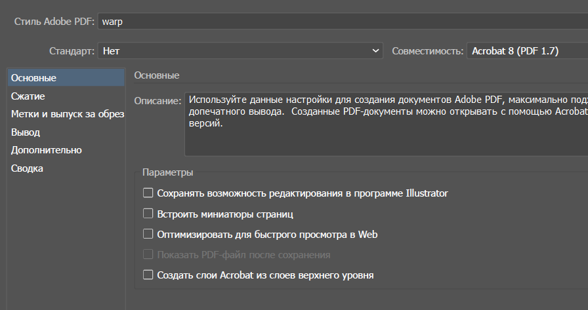Open the Совместимость dropdown with Acrobat 8
The width and height of the screenshot is (588, 310).
coord(525,50)
